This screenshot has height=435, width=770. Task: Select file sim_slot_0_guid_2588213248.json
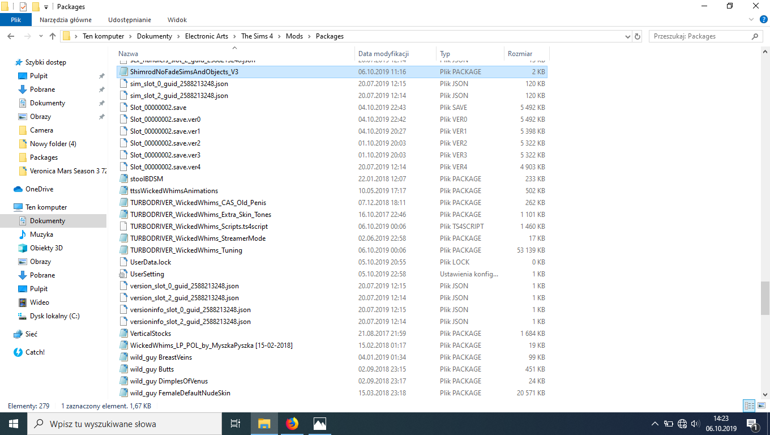point(332,84)
